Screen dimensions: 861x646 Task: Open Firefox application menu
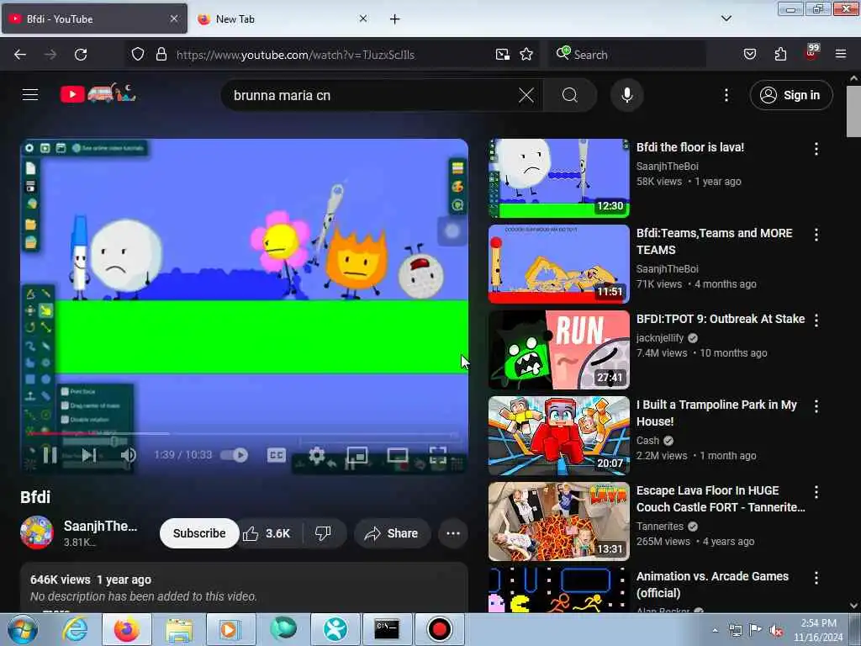(x=840, y=55)
